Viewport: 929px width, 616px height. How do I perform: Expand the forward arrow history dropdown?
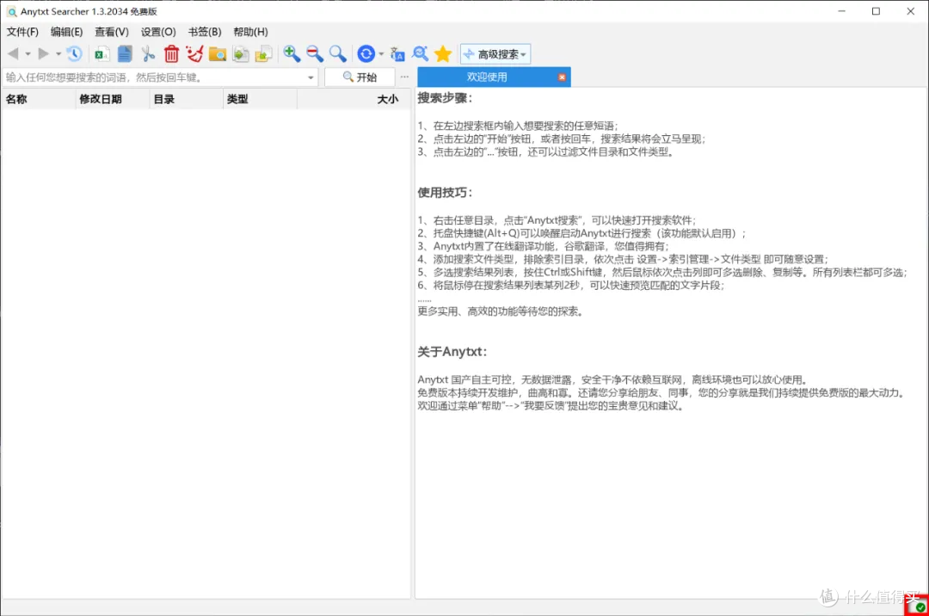click(58, 54)
